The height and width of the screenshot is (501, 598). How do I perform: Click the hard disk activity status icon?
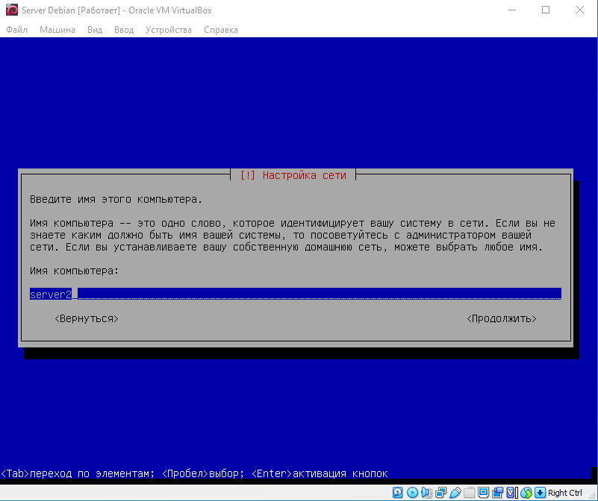(x=398, y=493)
